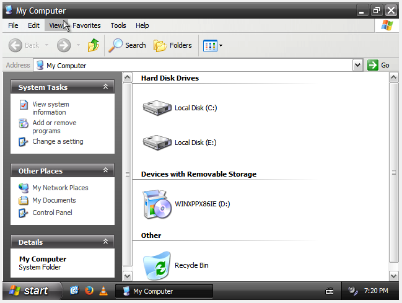Click the file list scroll up arrow

click(394, 77)
